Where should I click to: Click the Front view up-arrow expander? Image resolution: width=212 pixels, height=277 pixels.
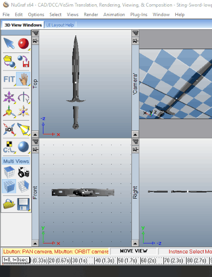pos(35,243)
